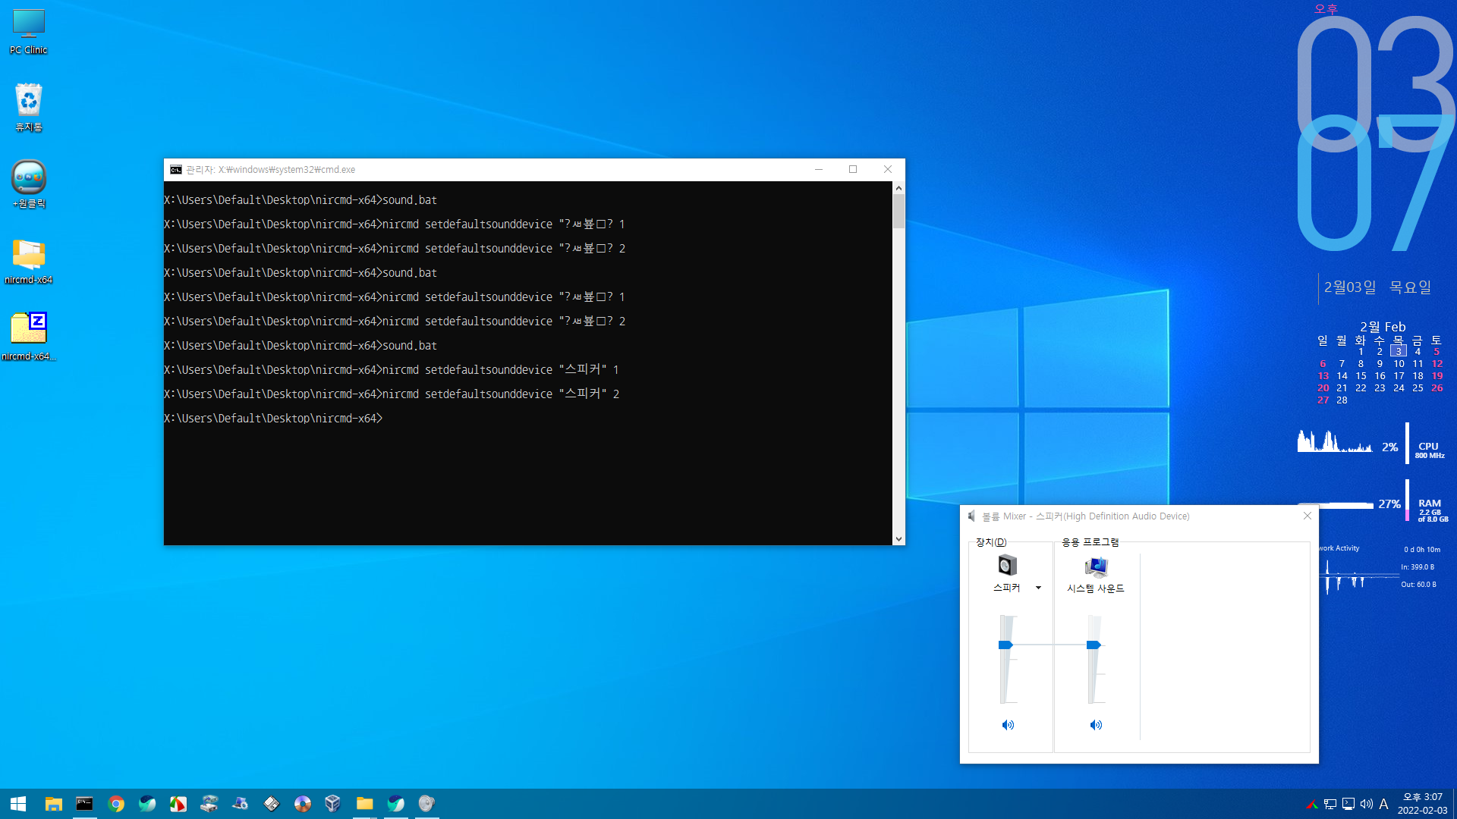This screenshot has height=819, width=1457.
Task: Click the 2월03일 목요일 date text
Action: (x=1377, y=287)
